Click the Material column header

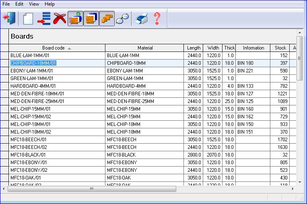click(145, 48)
